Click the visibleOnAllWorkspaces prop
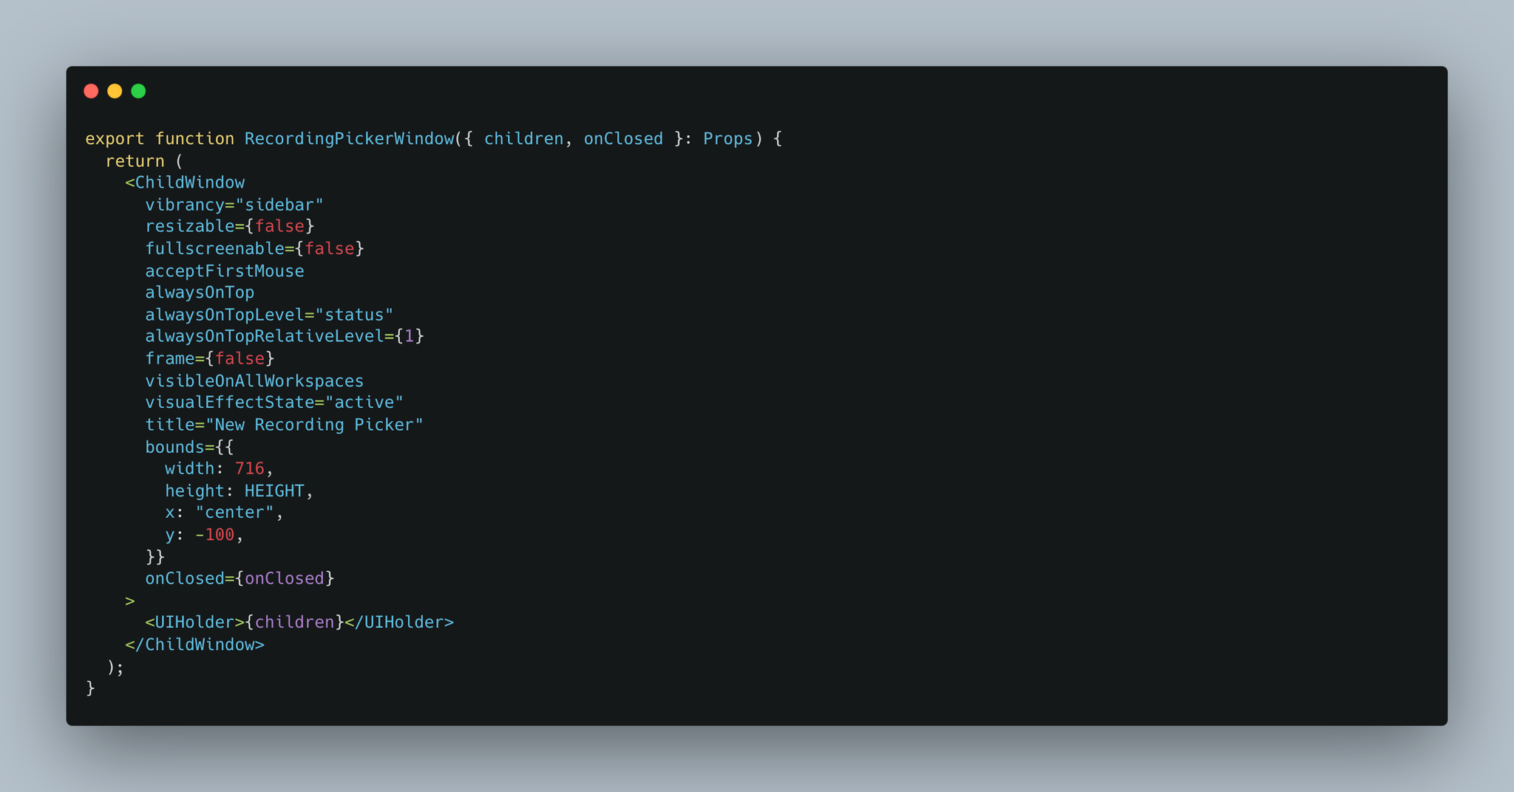 (x=254, y=381)
